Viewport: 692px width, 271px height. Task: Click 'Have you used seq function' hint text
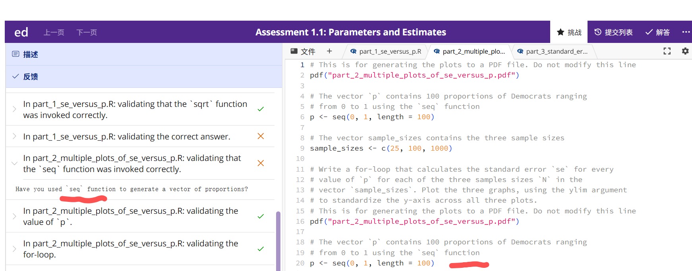tap(131, 189)
